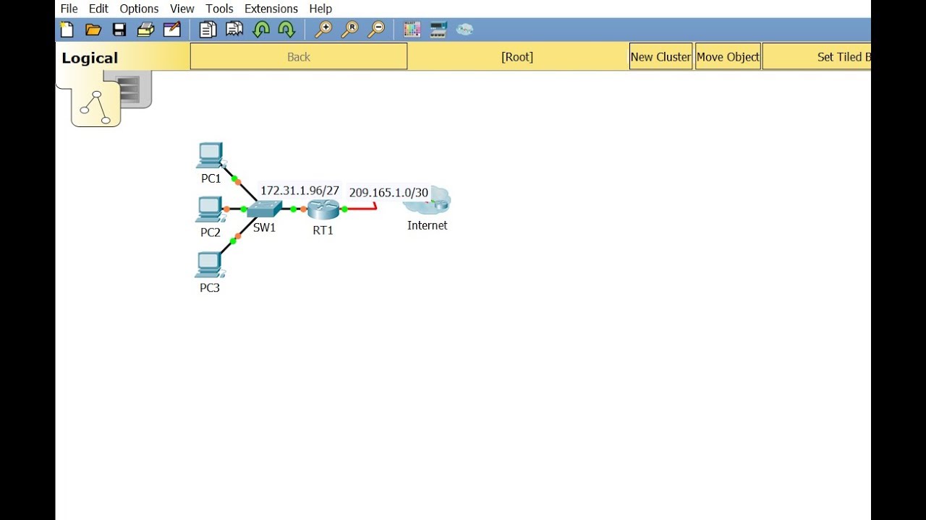
Task: Create a new file with New icon
Action: point(67,30)
